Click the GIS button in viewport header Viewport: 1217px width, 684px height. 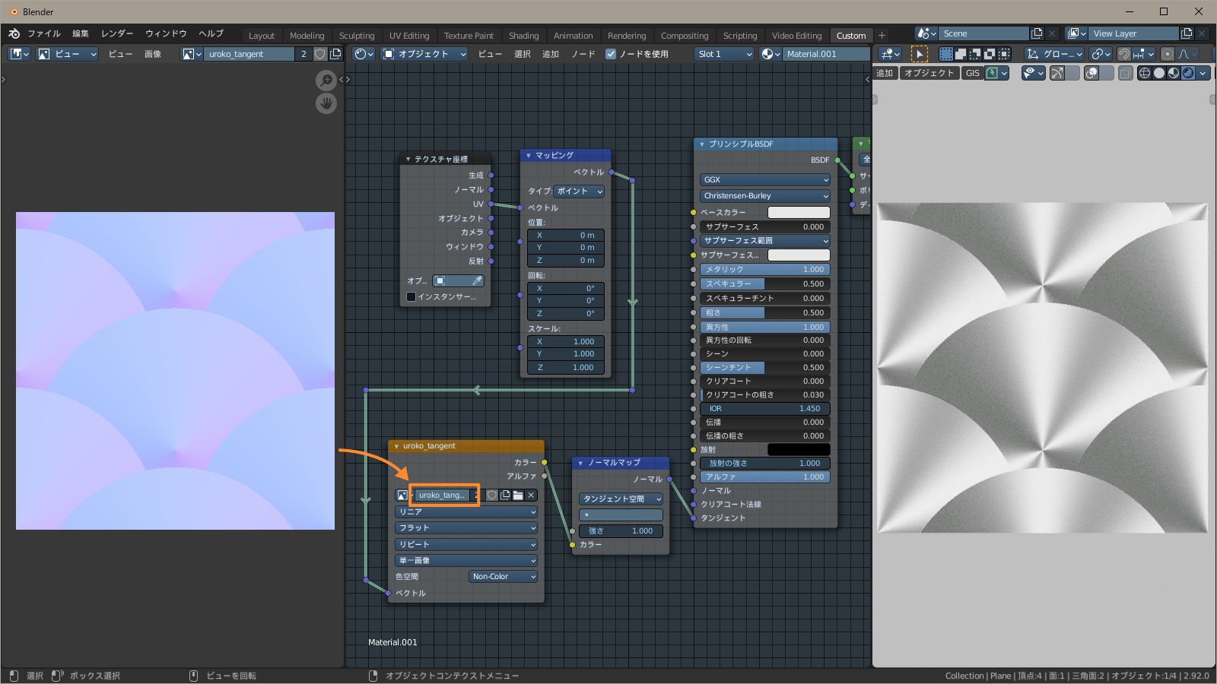(973, 73)
